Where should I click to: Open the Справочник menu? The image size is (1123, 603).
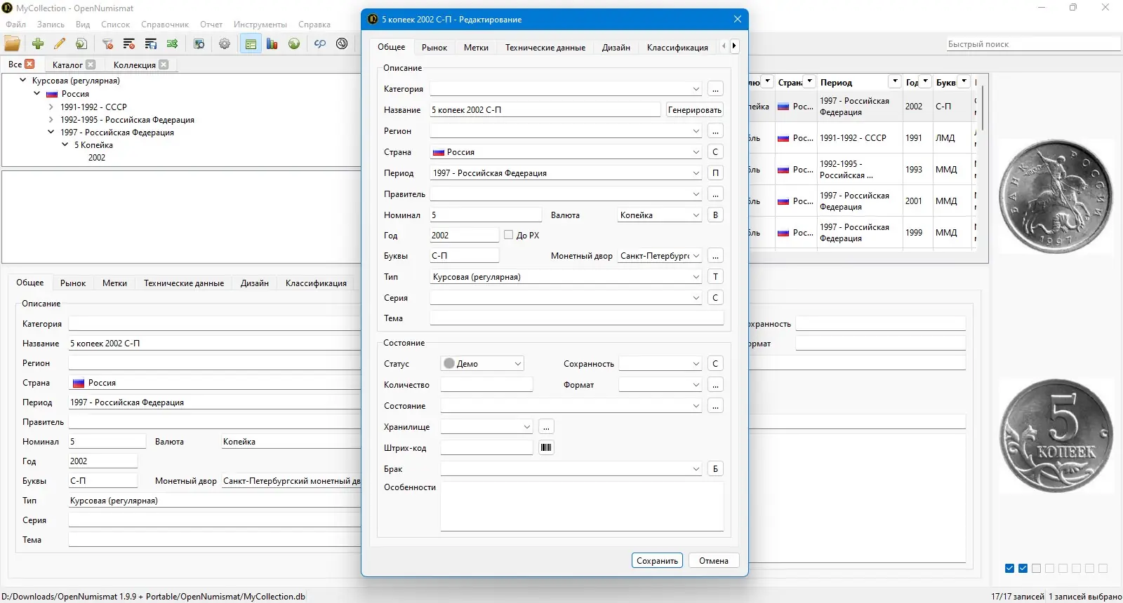[x=165, y=25]
